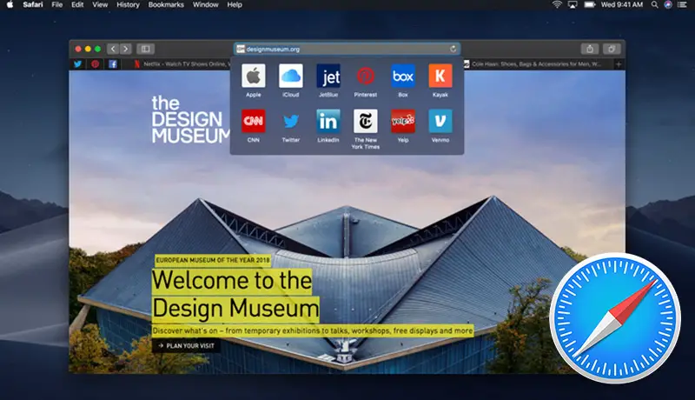
Task: Open the View menu
Action: 100,5
